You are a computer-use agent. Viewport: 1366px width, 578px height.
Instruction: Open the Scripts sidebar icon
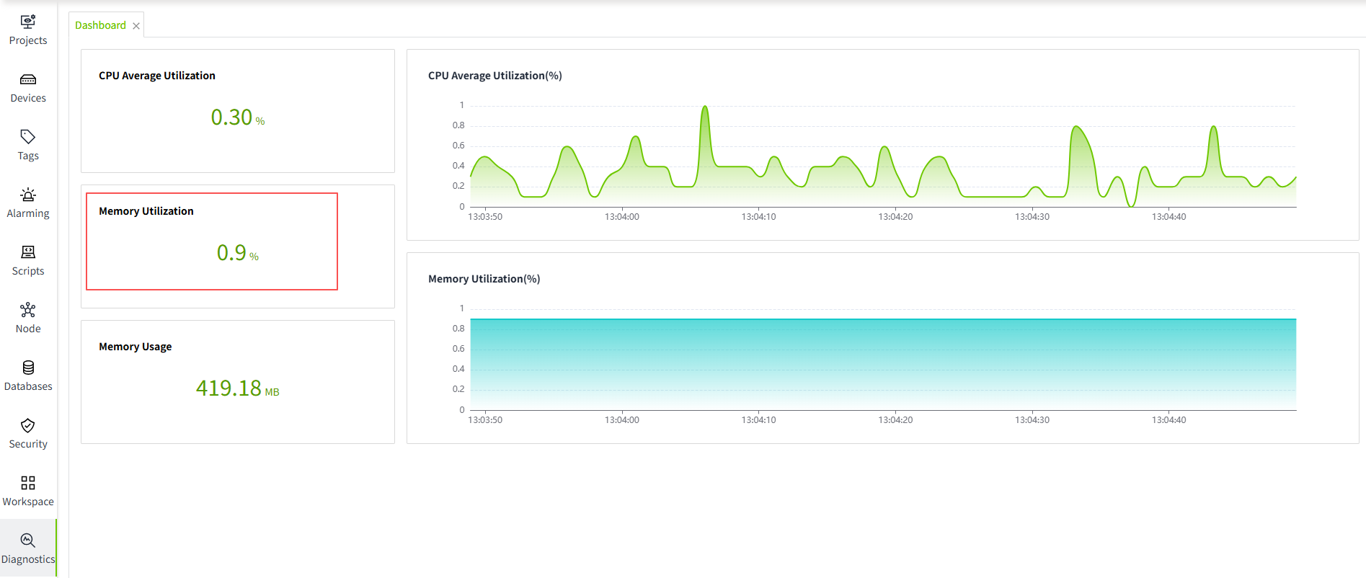click(x=28, y=252)
